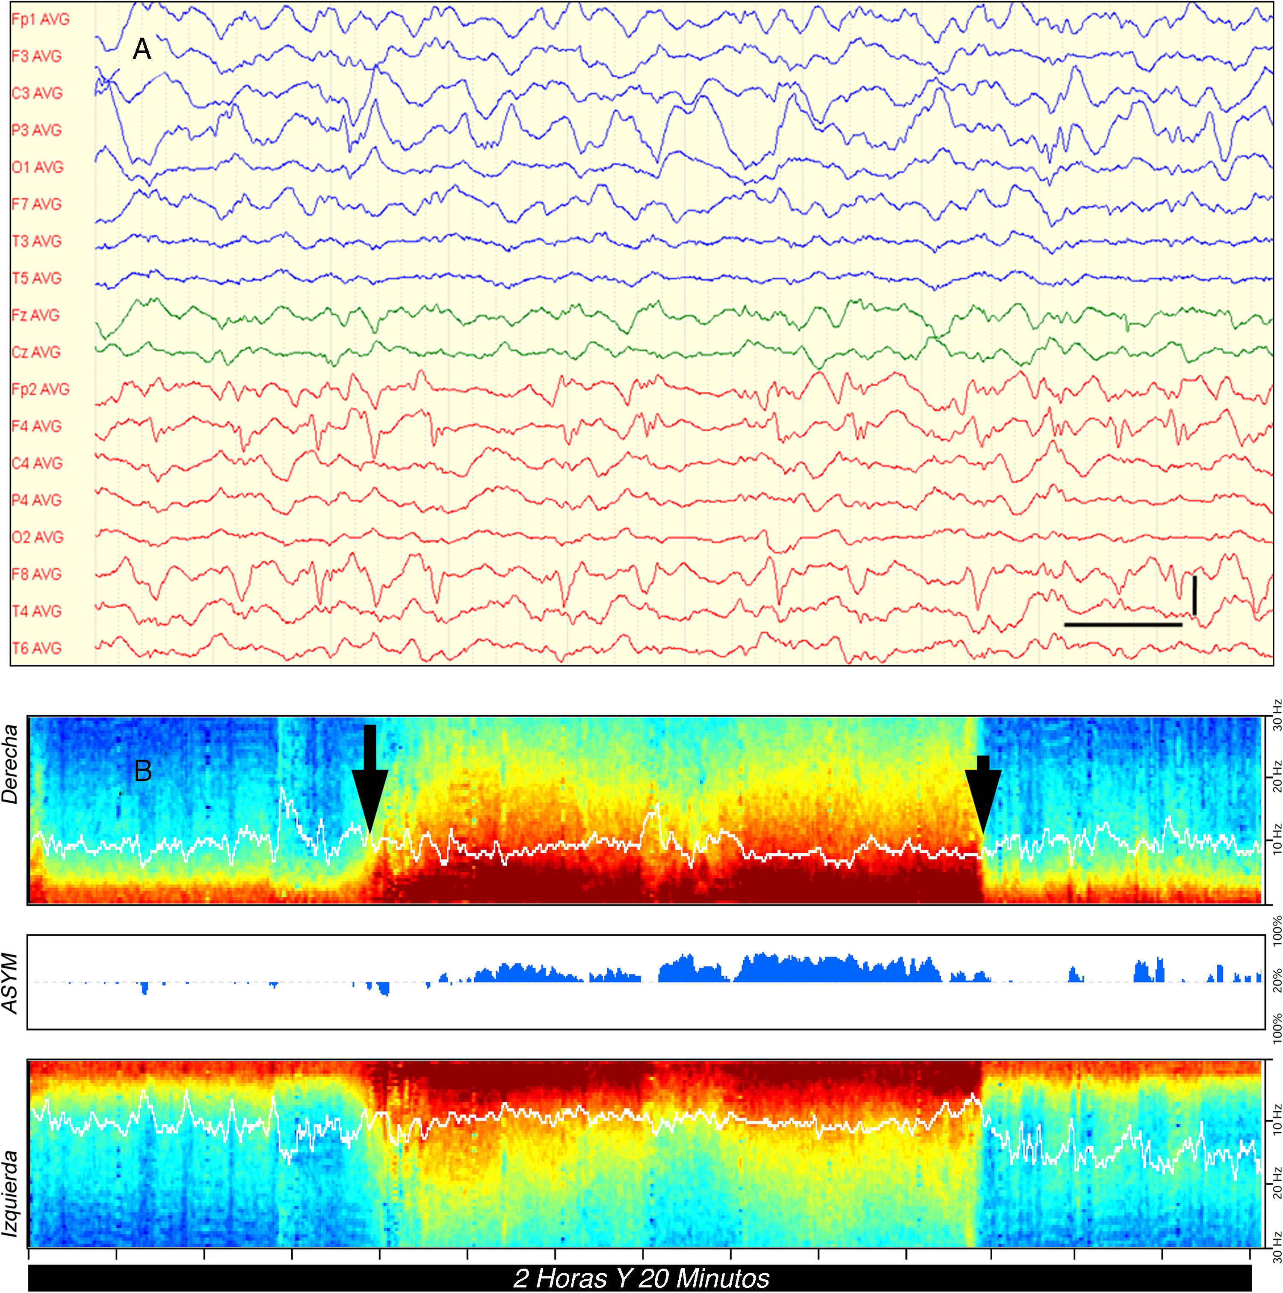This screenshot has width=1283, height=1293.
Task: Click the Fp1 AVG channel label
Action: click(x=40, y=19)
